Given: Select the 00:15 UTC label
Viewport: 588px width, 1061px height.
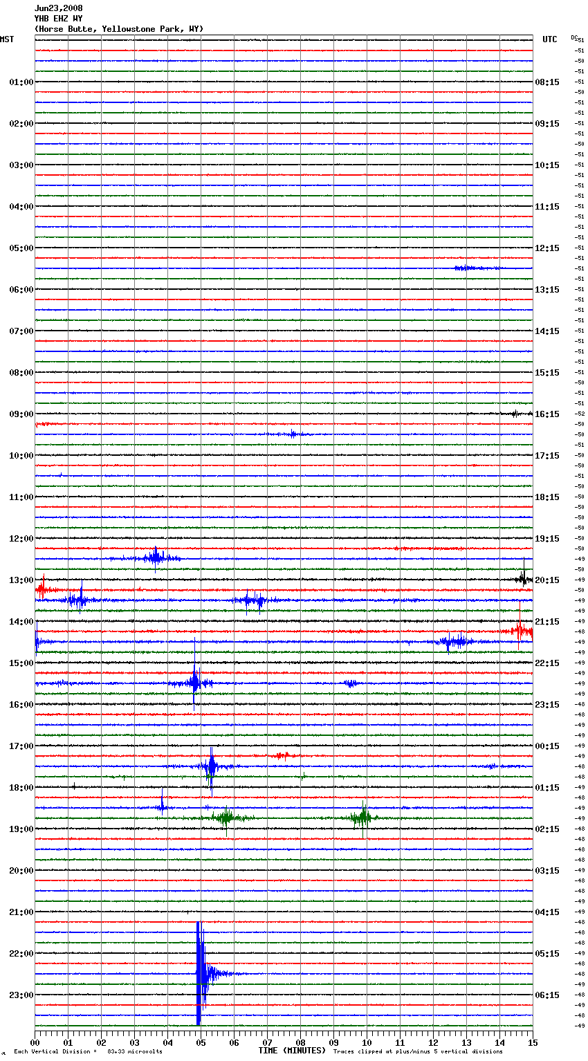Looking at the screenshot, I should 547,746.
